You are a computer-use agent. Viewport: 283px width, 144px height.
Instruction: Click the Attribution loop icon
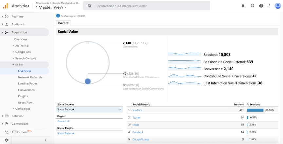pyautogui.click(x=7, y=132)
